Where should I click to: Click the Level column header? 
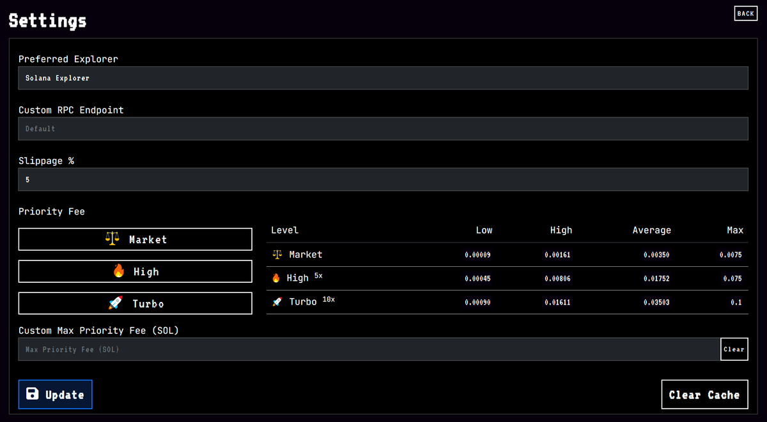tap(284, 230)
